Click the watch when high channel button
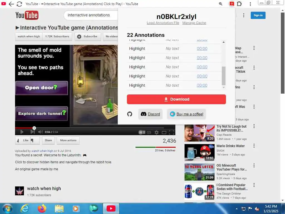The height and width of the screenshot is (214, 285). [29, 37]
